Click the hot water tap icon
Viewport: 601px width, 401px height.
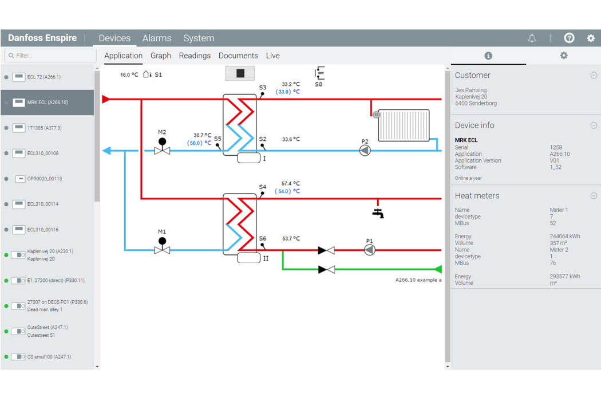tap(378, 213)
